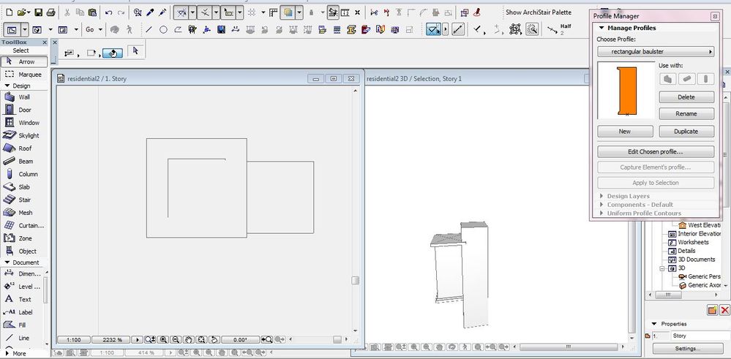Toggle the 'Use with' column button
Image resolution: width=731 pixels, height=359 pixels.
(705, 79)
